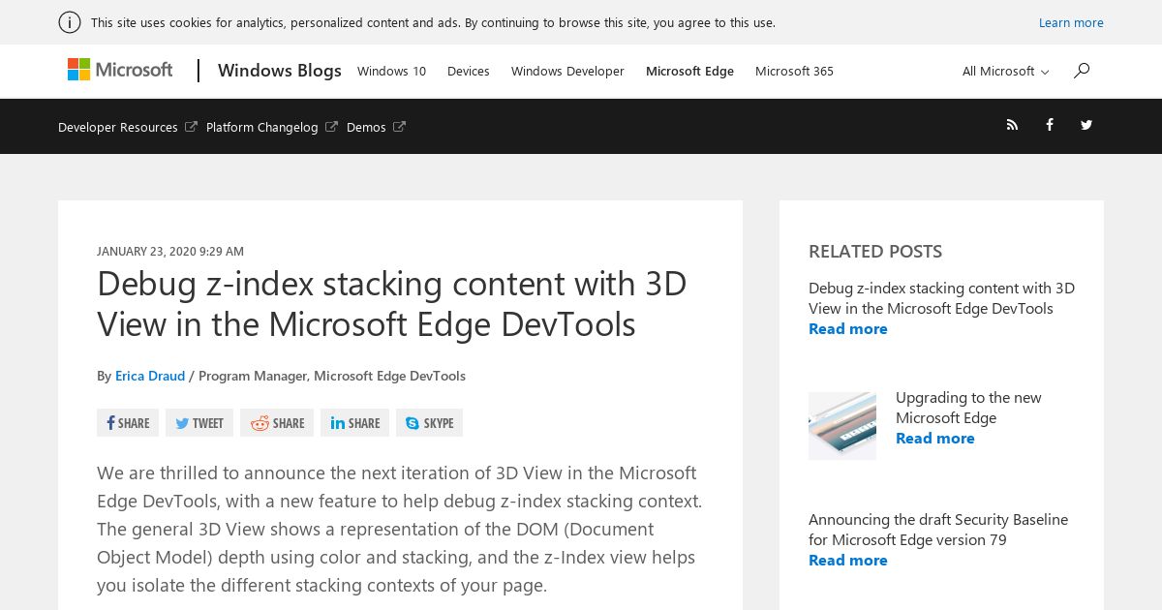The width and height of the screenshot is (1162, 610).
Task: Click the Microsoft logo
Action: (120, 70)
